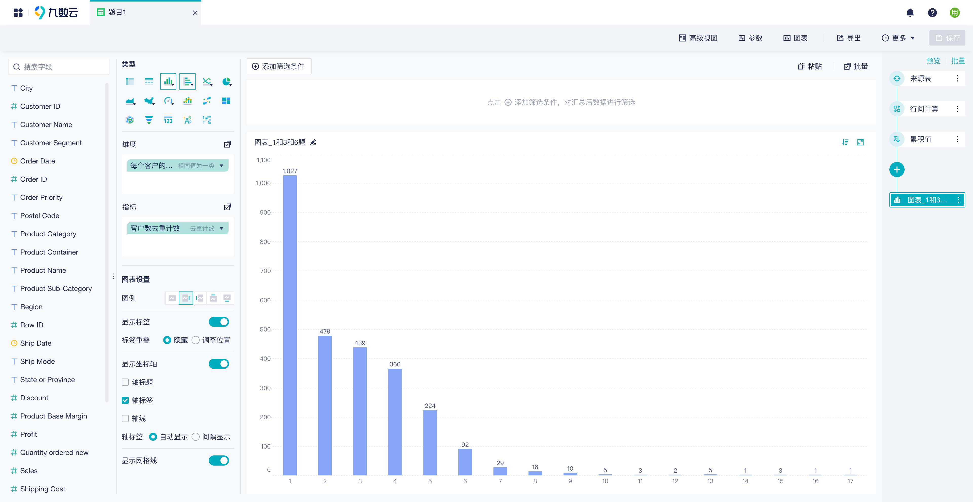Pick the crosstab pivot table type
The height and width of the screenshot is (502, 973).
[x=129, y=81]
